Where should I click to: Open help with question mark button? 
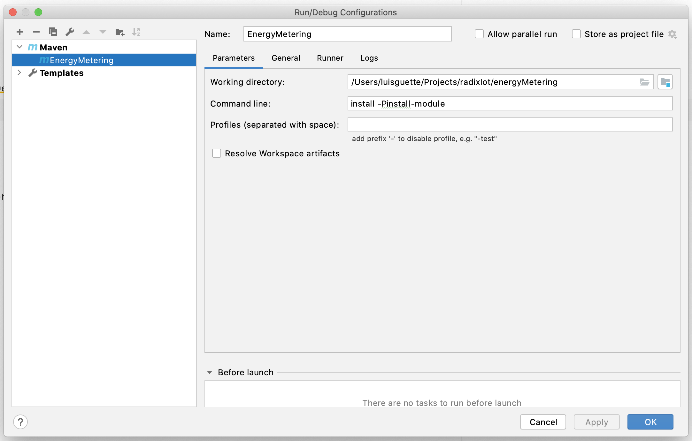click(x=20, y=422)
